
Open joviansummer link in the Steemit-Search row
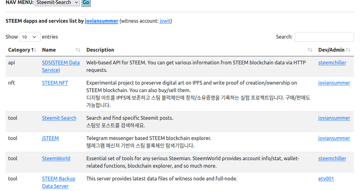click(334, 118)
